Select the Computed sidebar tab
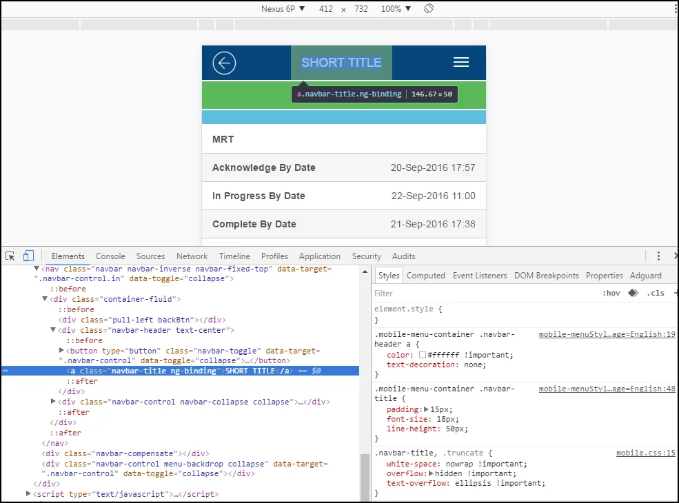 [426, 276]
